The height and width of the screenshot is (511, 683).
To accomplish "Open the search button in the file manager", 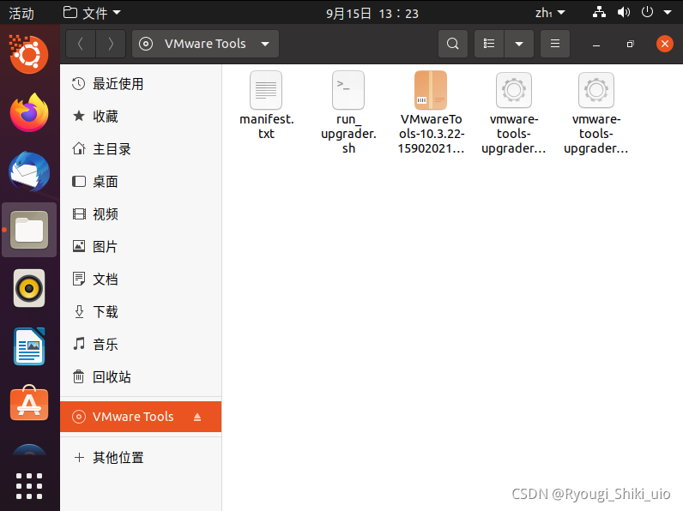I will 453,44.
